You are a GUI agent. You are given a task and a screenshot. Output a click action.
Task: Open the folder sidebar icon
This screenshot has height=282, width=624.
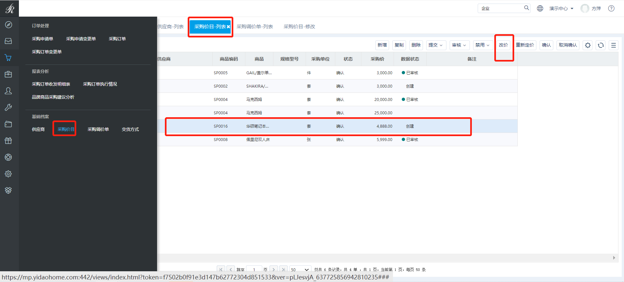(8, 124)
